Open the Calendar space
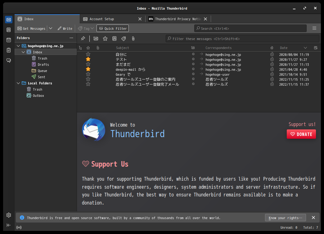Image resolution: width=324 pixels, height=234 pixels. pos(9,40)
